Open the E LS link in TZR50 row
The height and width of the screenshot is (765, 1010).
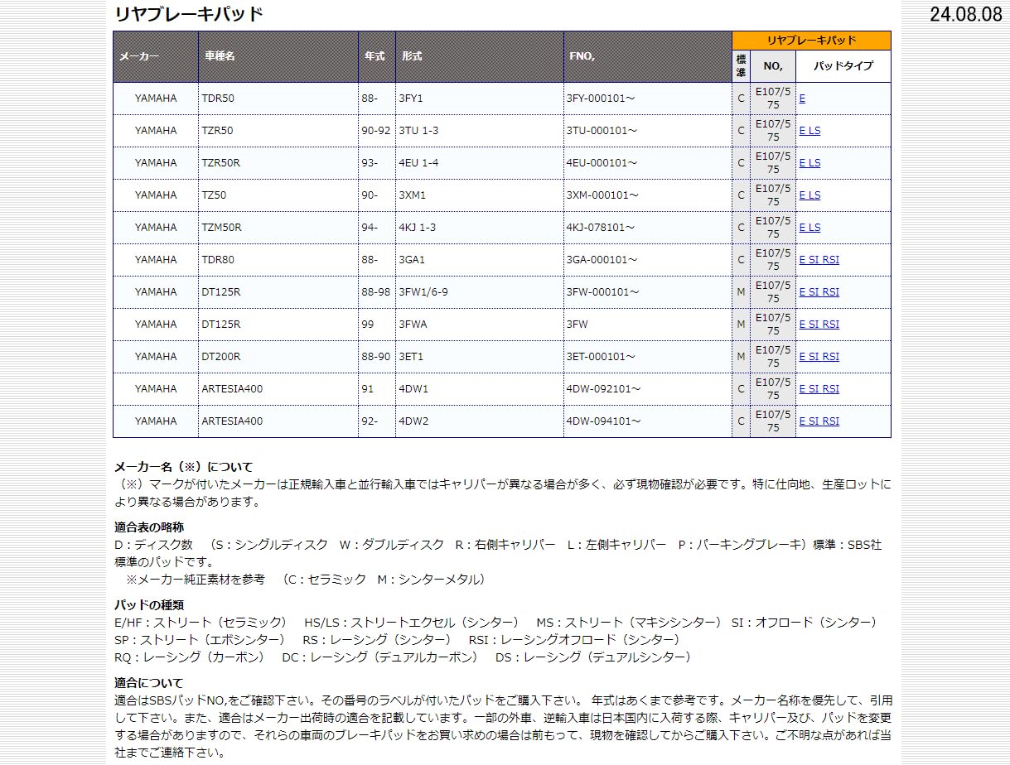pos(809,130)
